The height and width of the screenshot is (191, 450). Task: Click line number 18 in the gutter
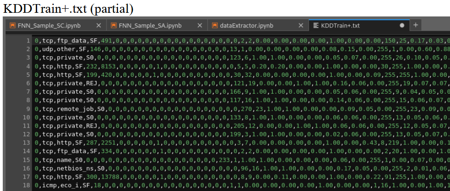click(x=27, y=186)
